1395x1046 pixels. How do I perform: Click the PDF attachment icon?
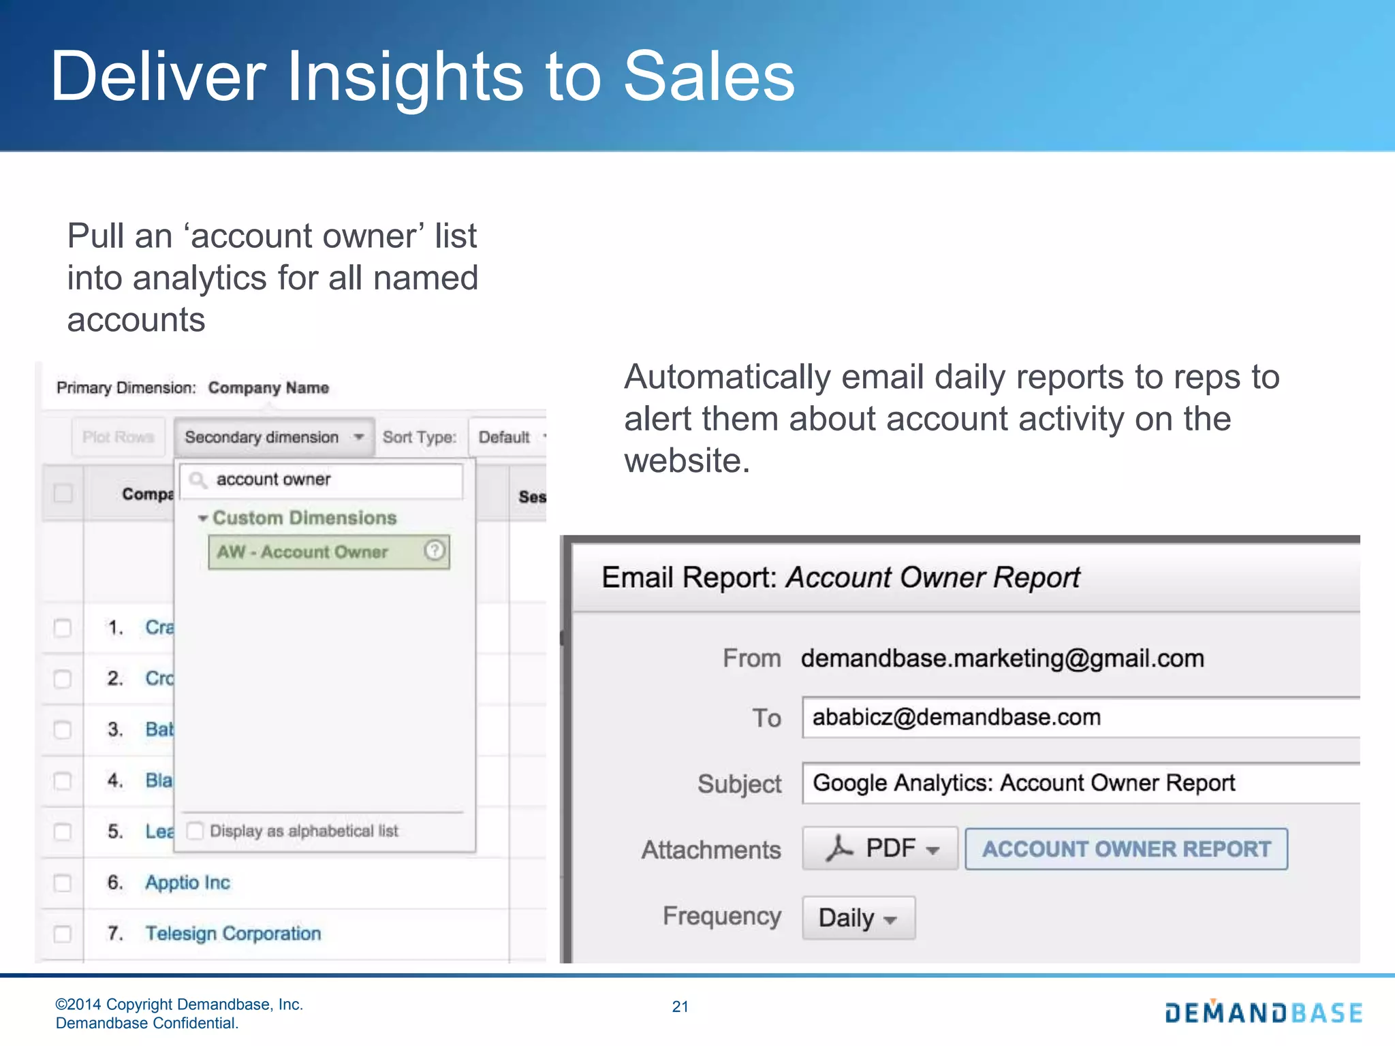coord(839,849)
